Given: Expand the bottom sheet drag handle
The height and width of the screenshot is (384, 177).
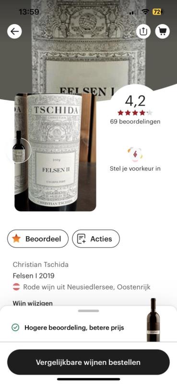Looking at the screenshot, I should [88, 311].
